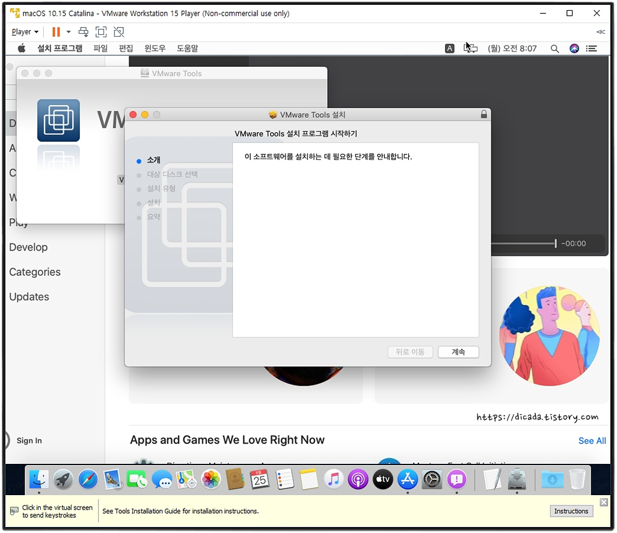Open Safari from the Dock
Image resolution: width=617 pixels, height=533 pixels.
(x=88, y=479)
